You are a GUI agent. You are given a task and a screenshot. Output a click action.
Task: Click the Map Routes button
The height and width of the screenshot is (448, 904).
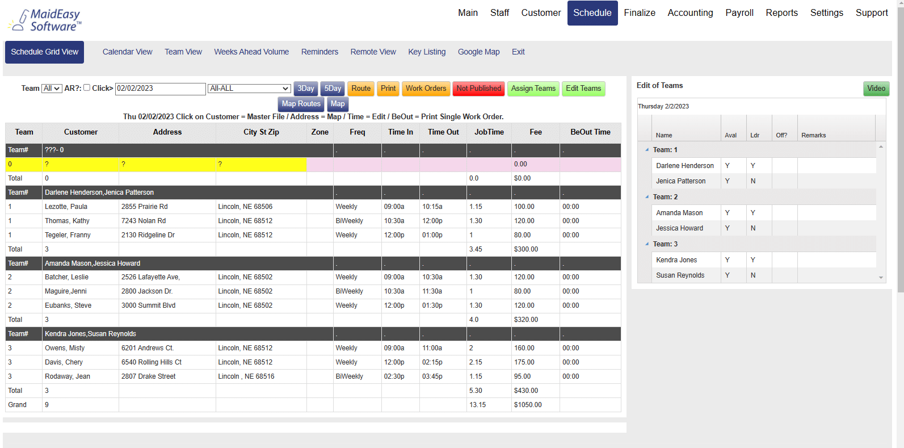[x=301, y=104]
